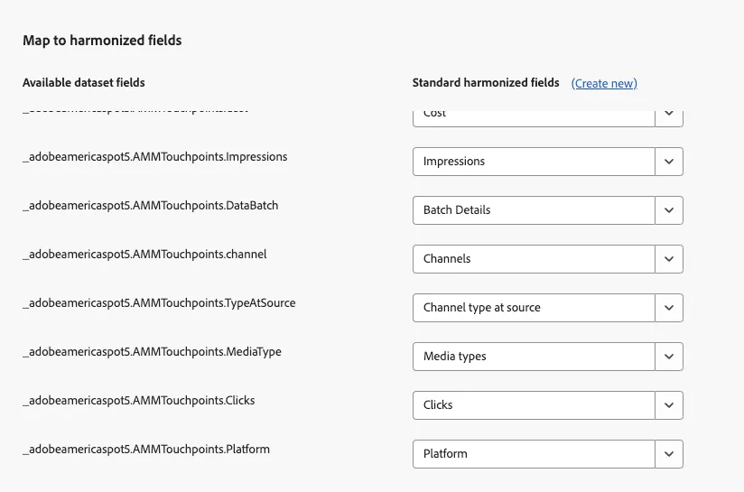Expand the Platform dropdown chevron
Screen dimensions: 744x492
pos(669,454)
